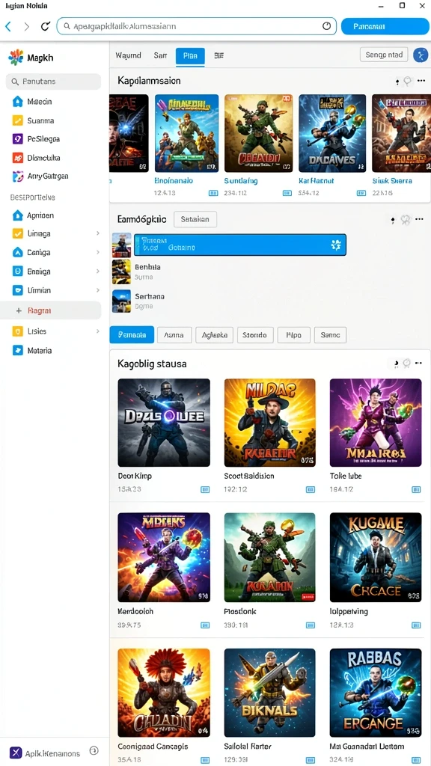Switch to the BIE tab
The width and height of the screenshot is (431, 766).
(219, 55)
